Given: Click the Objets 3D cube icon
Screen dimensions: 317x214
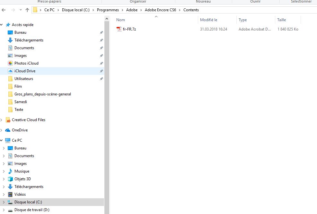Looking at the screenshot, I should (x=10, y=179).
